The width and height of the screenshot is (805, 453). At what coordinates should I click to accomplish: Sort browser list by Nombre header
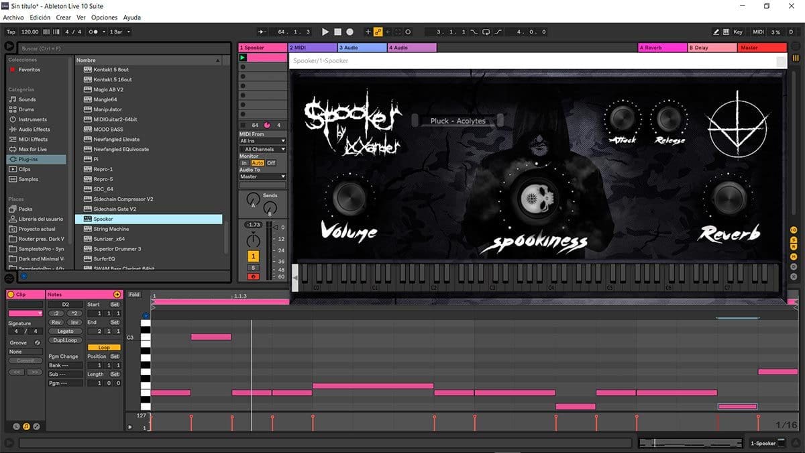[x=149, y=60]
